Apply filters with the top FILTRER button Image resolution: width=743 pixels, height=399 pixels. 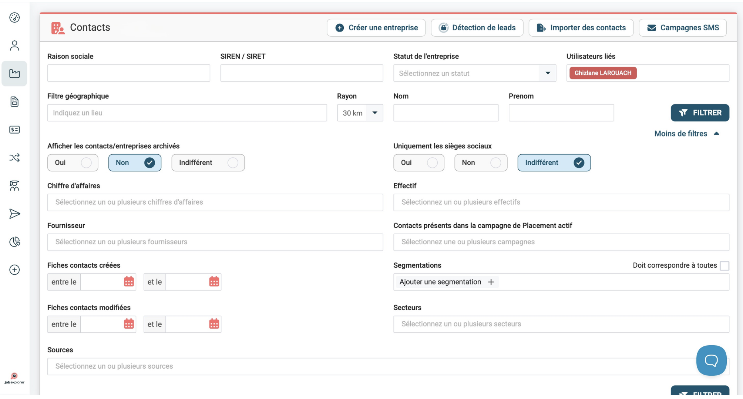(700, 113)
